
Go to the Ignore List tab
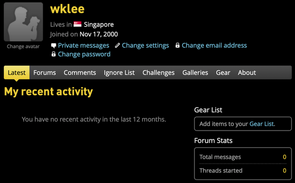[x=119, y=73]
